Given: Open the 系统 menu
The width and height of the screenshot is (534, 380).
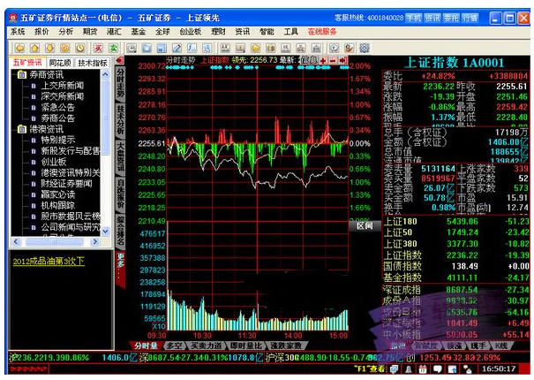Looking at the screenshot, I should point(18,32).
